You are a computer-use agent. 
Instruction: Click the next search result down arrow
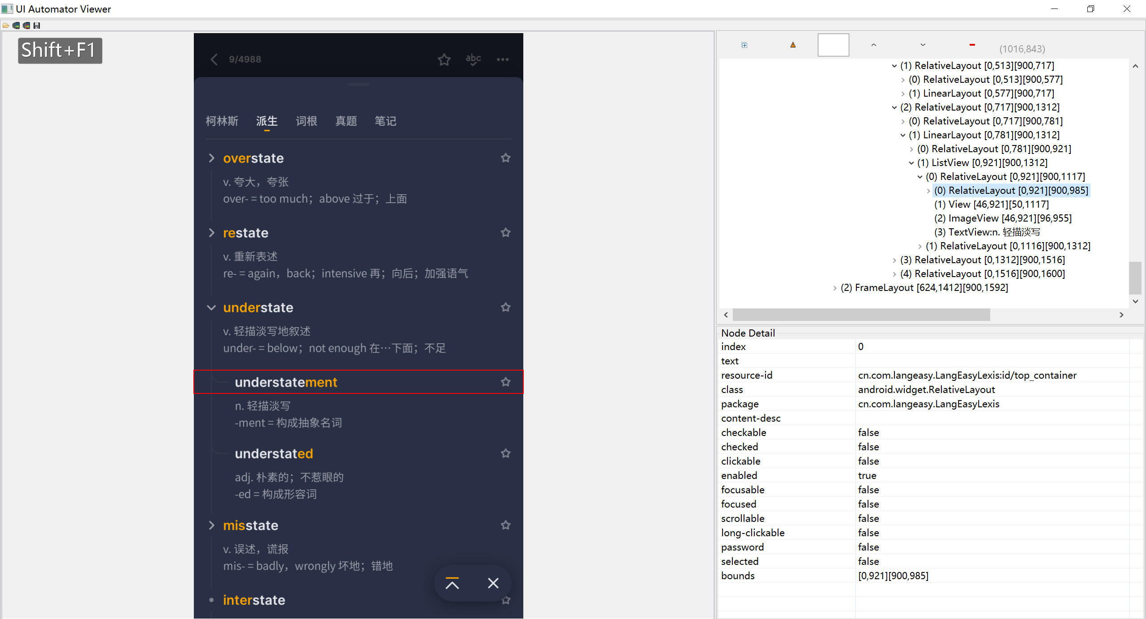(x=923, y=45)
